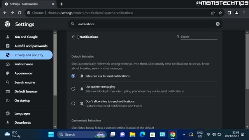Open Default browser settings
249x140 pixels.
point(26,91)
